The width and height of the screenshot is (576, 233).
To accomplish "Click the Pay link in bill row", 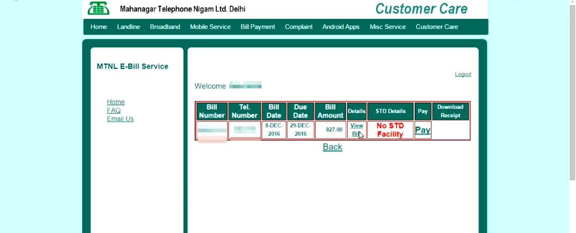I will point(423,130).
